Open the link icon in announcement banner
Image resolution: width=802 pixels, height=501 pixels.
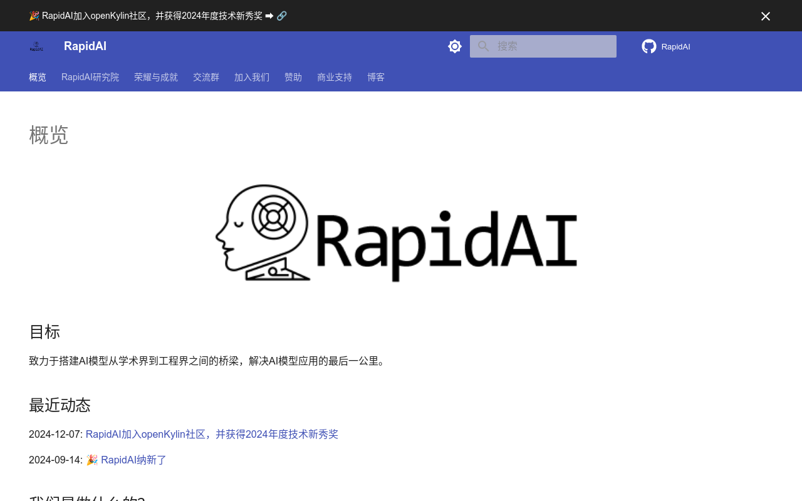[x=282, y=16]
